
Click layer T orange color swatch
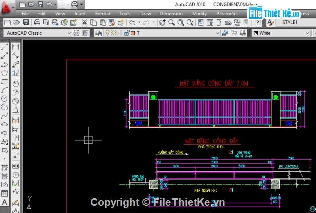point(133,33)
